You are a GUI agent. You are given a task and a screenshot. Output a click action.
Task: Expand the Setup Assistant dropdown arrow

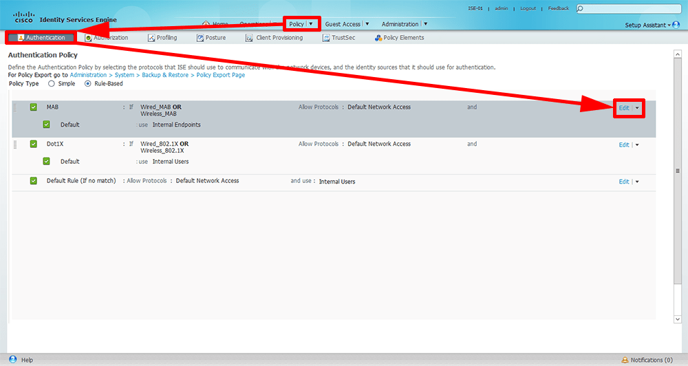tap(669, 25)
